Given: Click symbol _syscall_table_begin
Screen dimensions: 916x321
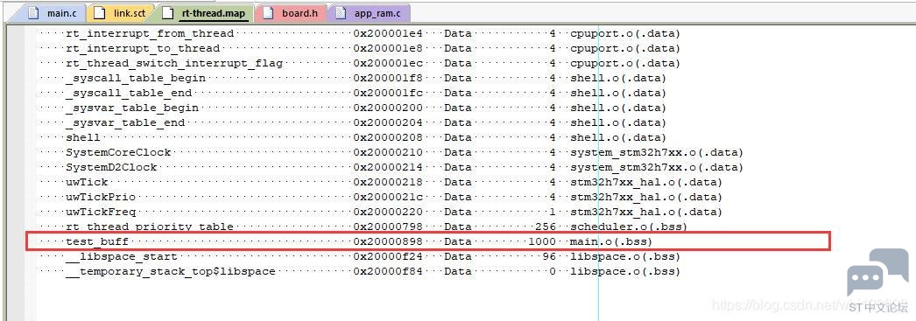Looking at the screenshot, I should pos(136,78).
